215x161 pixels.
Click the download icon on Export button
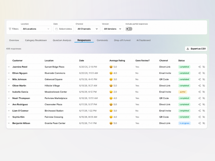[188, 49]
